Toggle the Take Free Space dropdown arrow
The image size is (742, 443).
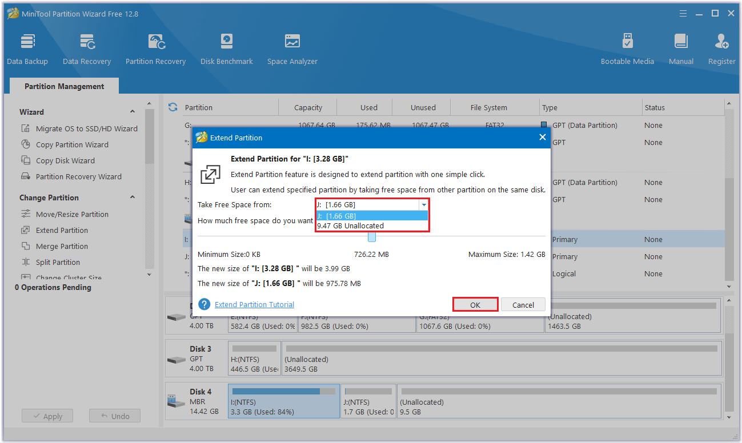[424, 204]
